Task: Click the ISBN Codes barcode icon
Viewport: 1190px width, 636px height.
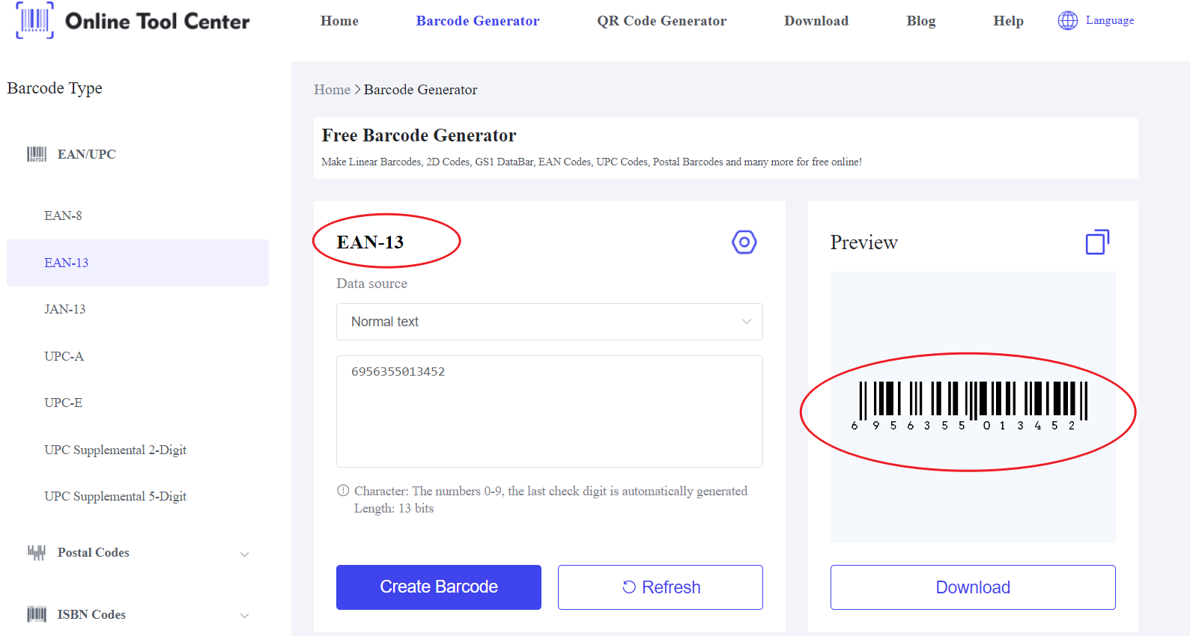Action: tap(37, 614)
